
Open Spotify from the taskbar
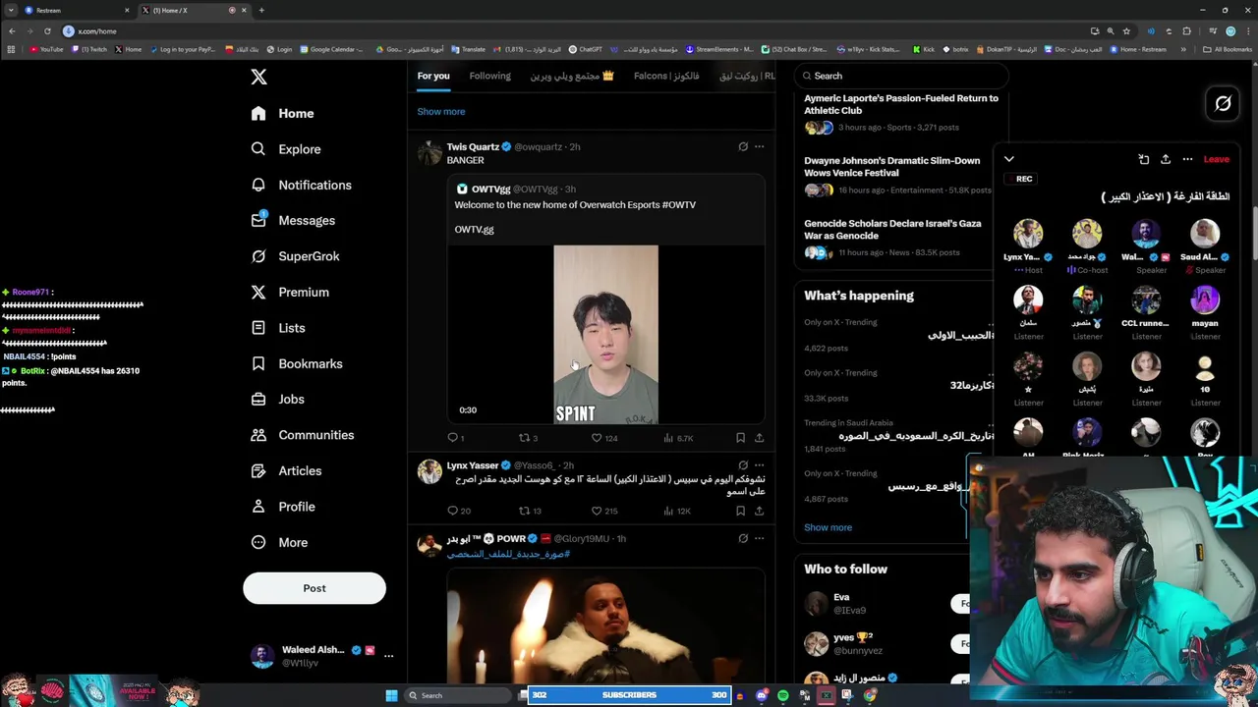[783, 695]
